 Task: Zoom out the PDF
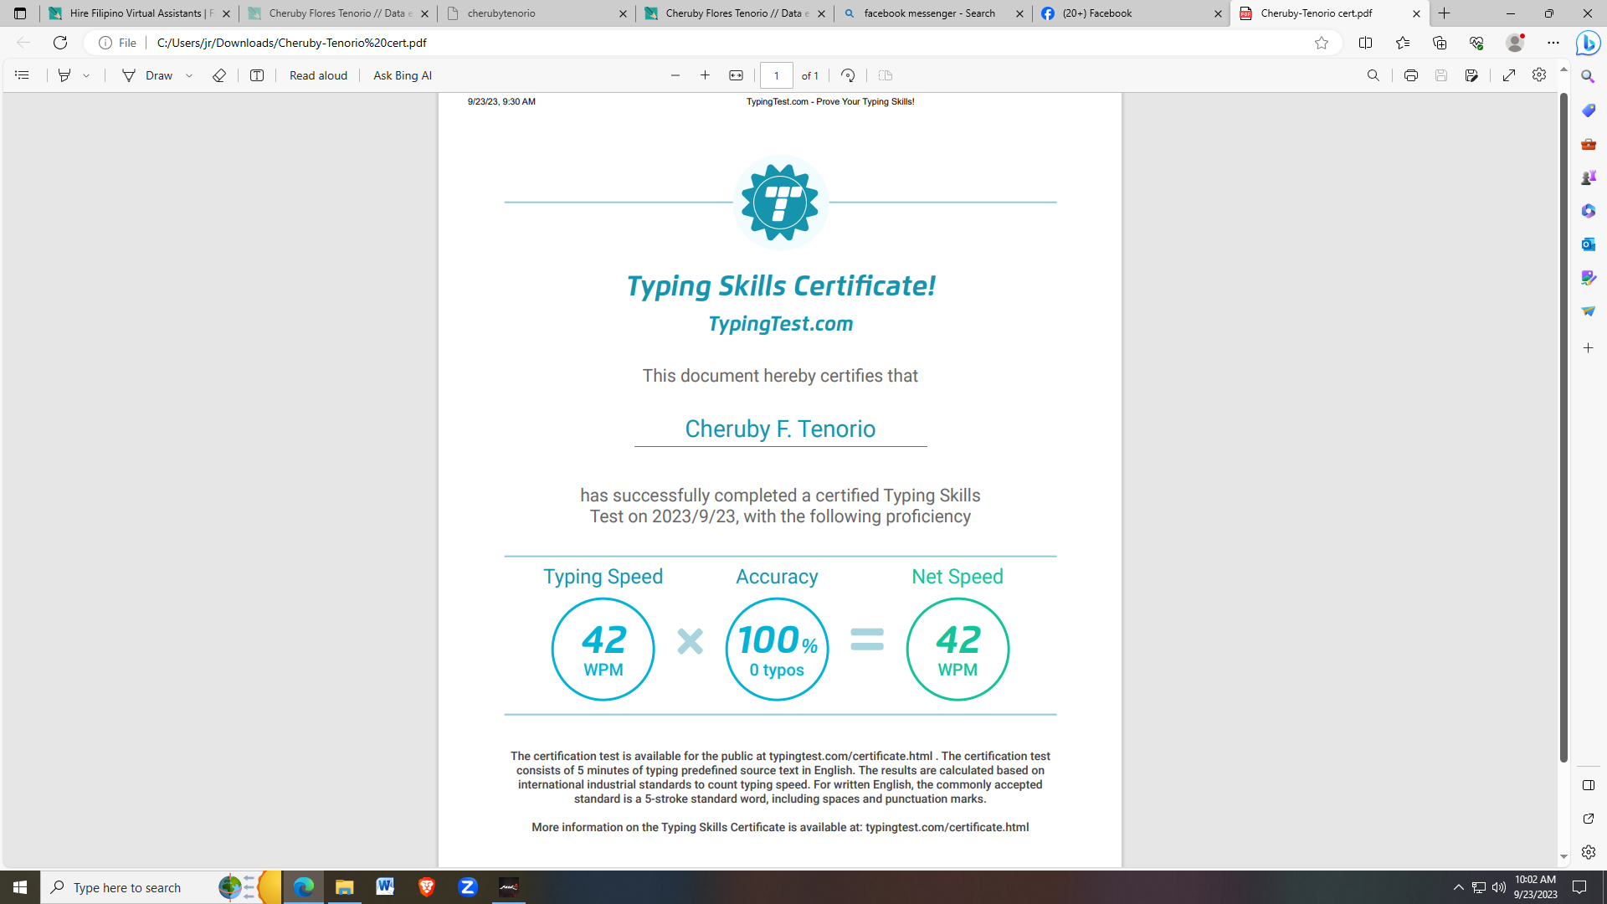pyautogui.click(x=675, y=75)
